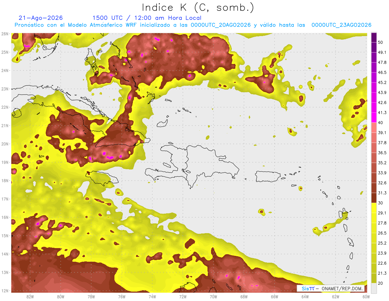The width and height of the screenshot is (389, 301).
Task: Click the title 'Indice K (C, somb.)'
Action: pyautogui.click(x=198, y=7)
